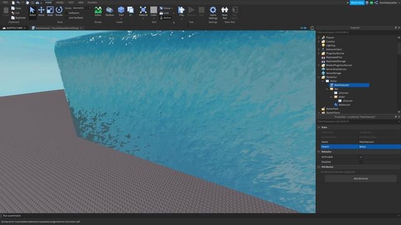Click the Duplicate clipboard item
The width and height of the screenshot is (401, 225).
tap(18, 17)
